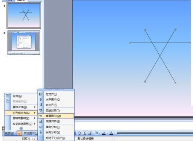Open the Font Color 'A' swatch
The image size is (193, 141).
111,133
